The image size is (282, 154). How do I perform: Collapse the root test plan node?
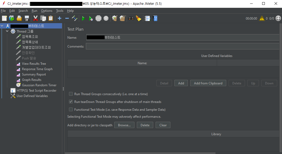[2, 26]
